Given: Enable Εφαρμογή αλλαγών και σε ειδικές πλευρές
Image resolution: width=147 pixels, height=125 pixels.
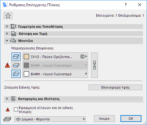Looking at the screenshot, I should pyautogui.click(x=16, y=110).
